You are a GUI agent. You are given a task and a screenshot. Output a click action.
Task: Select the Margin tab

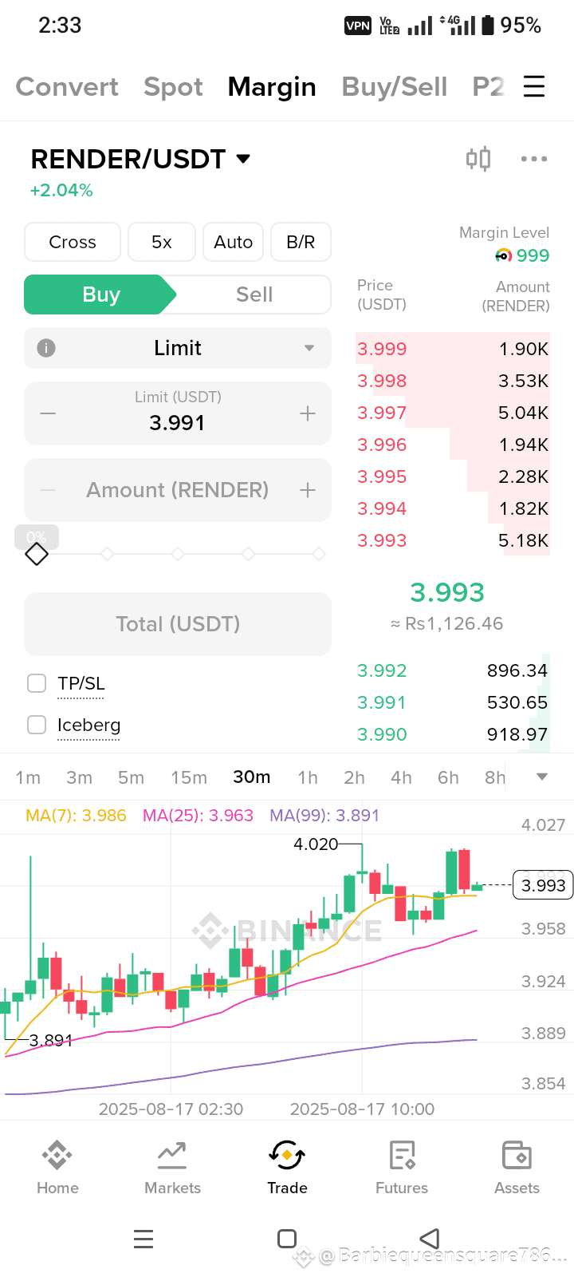click(272, 86)
